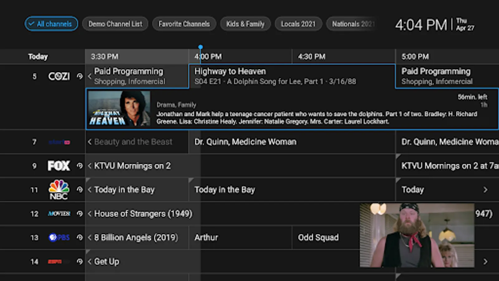The height and width of the screenshot is (281, 499).
Task: Click the "56min. left" remaining time text
Action: tap(472, 97)
